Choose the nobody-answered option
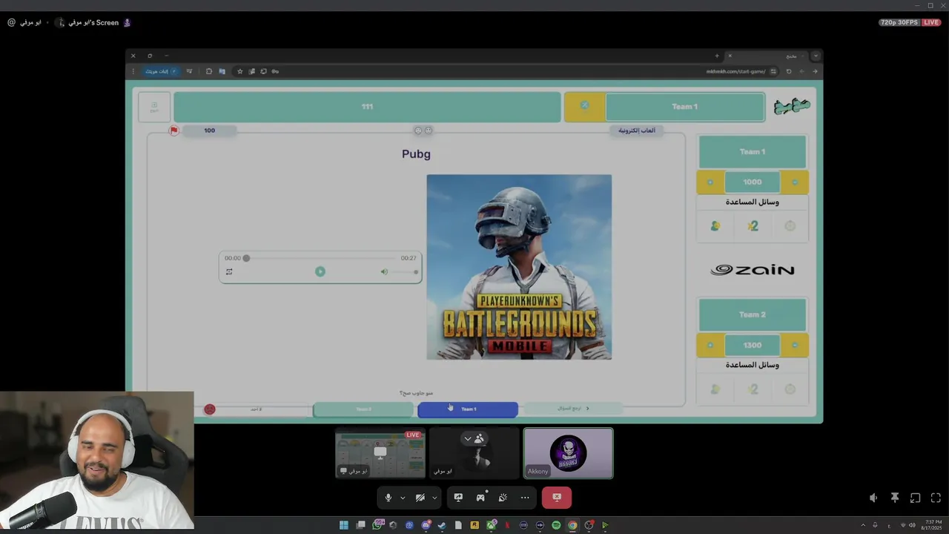 [x=256, y=409]
